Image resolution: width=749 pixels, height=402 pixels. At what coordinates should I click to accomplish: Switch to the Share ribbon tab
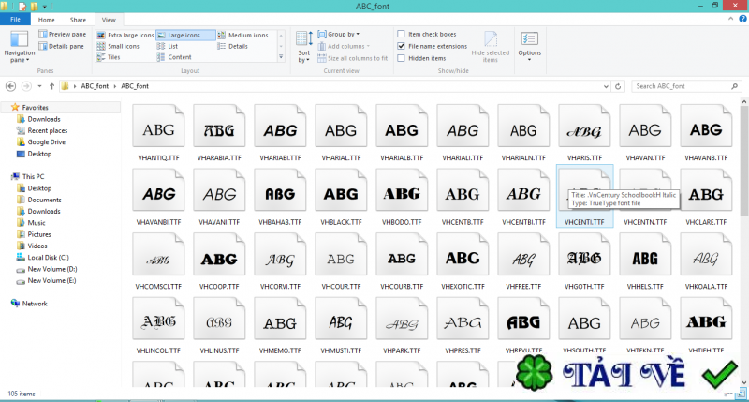click(78, 19)
